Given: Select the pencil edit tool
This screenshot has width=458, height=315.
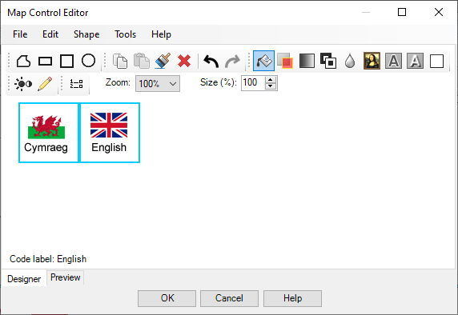Looking at the screenshot, I should click(45, 84).
